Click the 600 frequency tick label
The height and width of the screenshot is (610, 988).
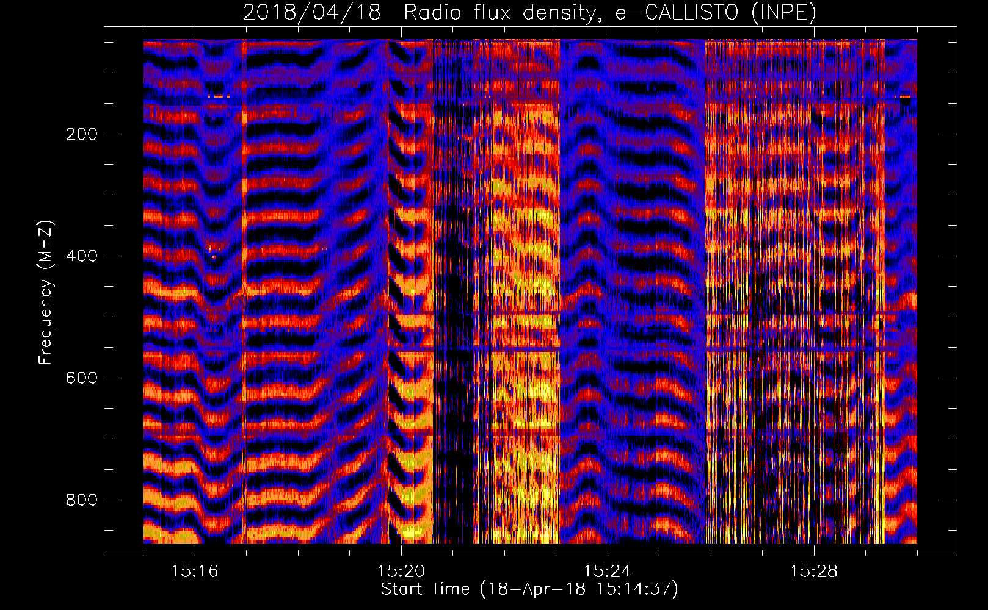82,378
